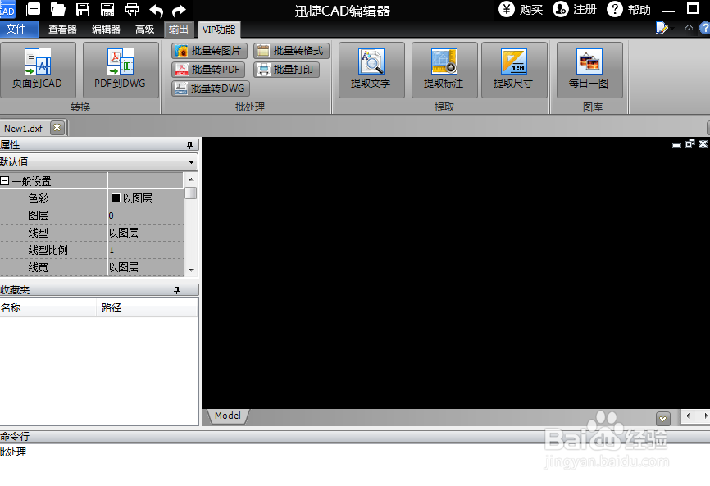Click 批量转DWG batch tool
This screenshot has width=710, height=486.
click(x=211, y=89)
